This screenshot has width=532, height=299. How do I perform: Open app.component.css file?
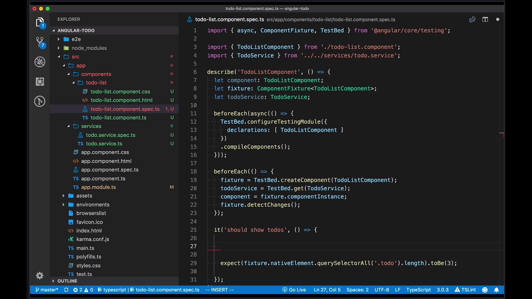tap(105, 152)
